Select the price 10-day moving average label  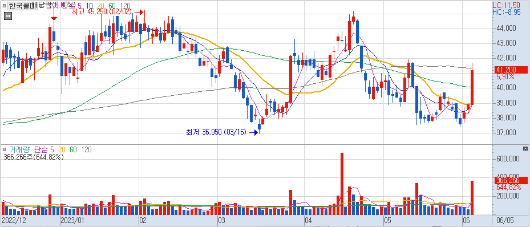pyautogui.click(x=90, y=5)
